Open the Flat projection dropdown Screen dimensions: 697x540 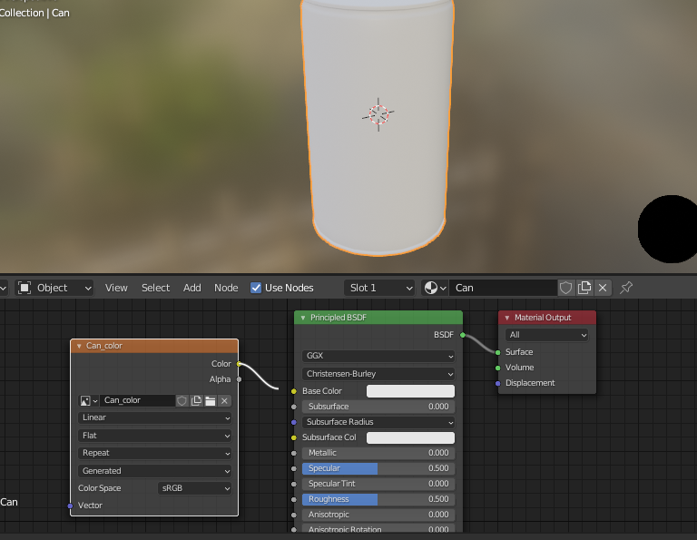point(154,436)
